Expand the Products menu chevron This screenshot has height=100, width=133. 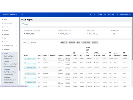tap(16, 31)
